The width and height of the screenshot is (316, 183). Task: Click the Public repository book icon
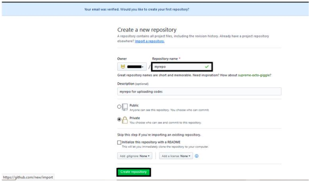pos(125,107)
